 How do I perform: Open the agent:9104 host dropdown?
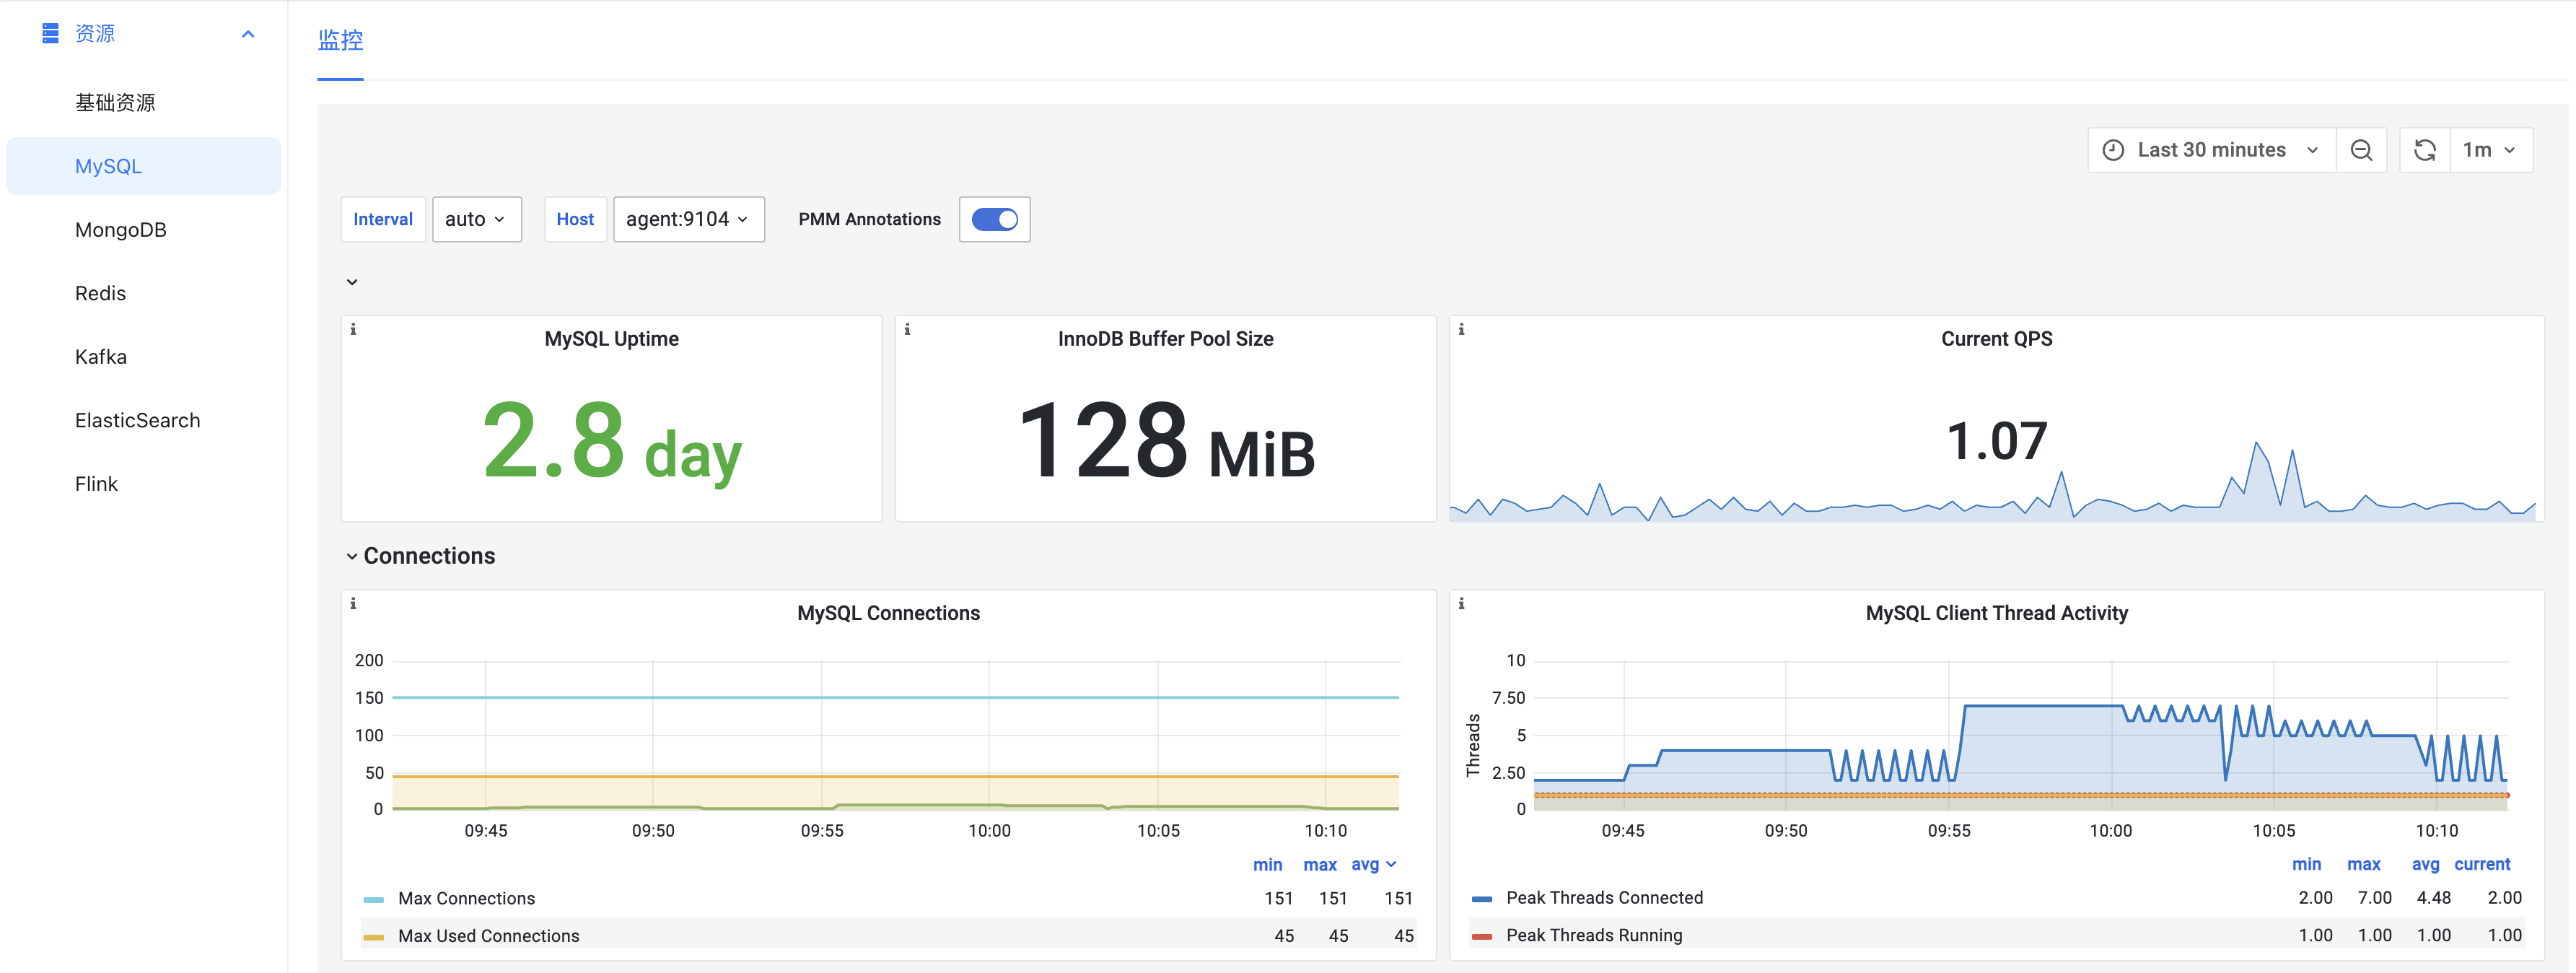(689, 219)
